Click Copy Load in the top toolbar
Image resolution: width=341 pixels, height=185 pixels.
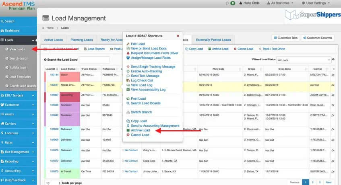click(194, 49)
